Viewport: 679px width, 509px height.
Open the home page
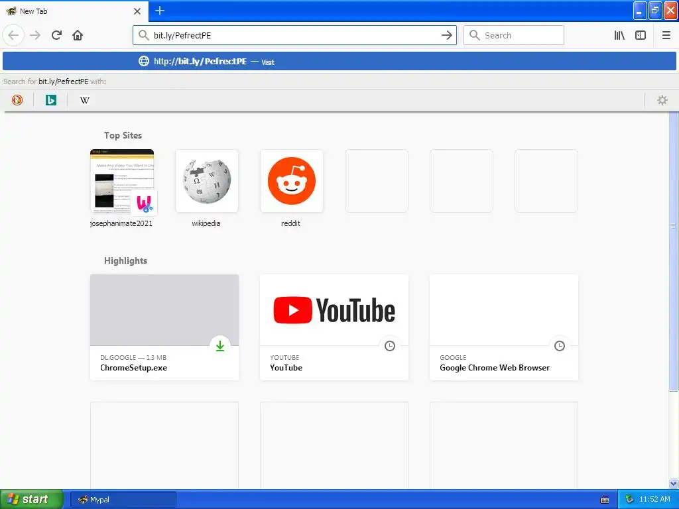(78, 35)
